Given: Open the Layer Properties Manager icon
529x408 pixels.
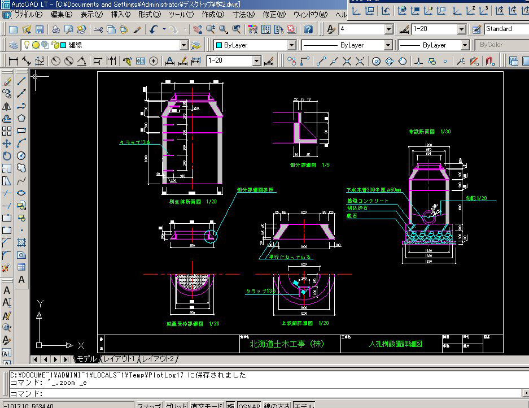Looking at the screenshot, I should [13, 45].
